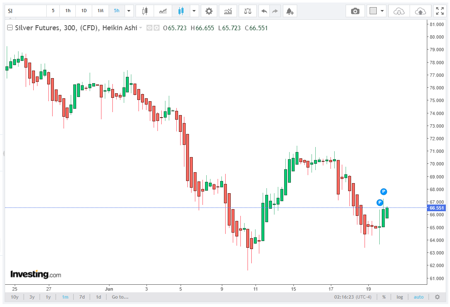Hide the Silver Futures series eye icon
Image resolution: width=450 pixels, height=307 pixels.
click(149, 28)
